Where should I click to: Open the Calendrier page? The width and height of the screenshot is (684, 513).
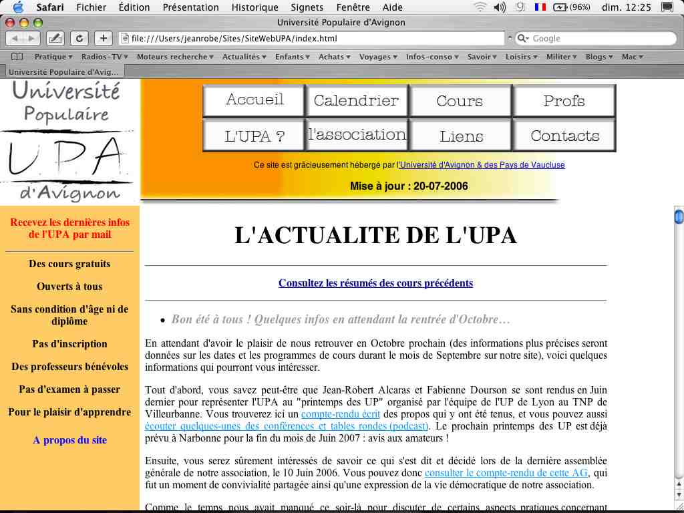[357, 100]
